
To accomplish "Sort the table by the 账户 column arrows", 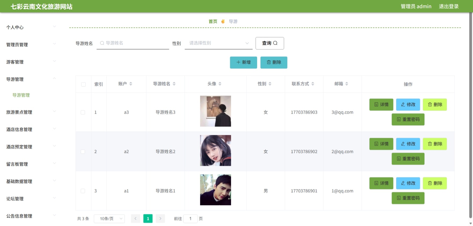I will point(131,84).
